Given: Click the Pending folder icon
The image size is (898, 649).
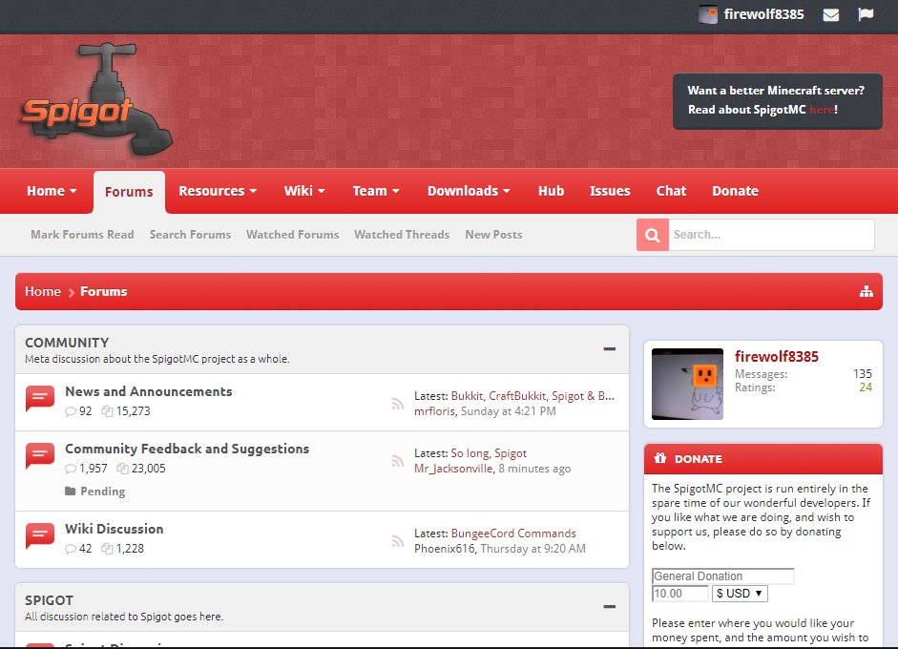Looking at the screenshot, I should click(71, 491).
